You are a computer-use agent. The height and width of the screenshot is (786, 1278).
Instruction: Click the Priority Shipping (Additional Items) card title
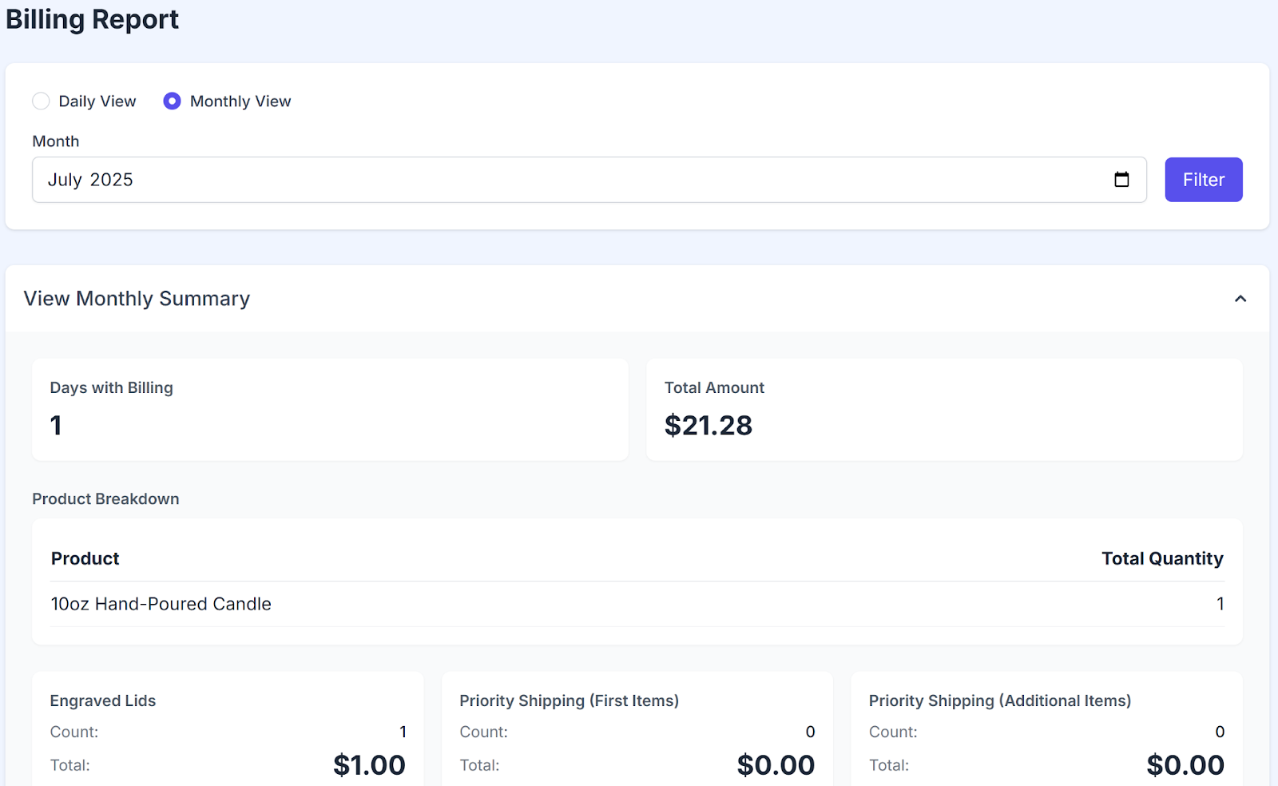point(999,701)
